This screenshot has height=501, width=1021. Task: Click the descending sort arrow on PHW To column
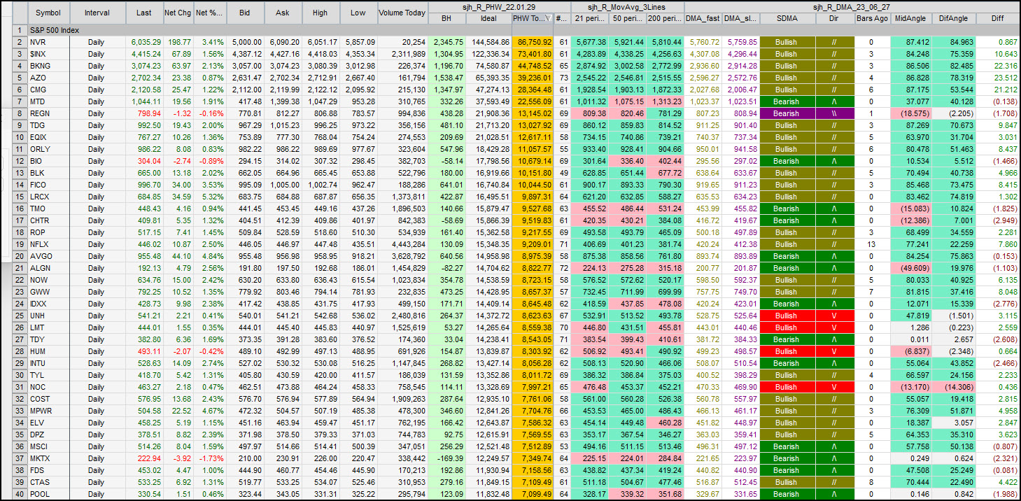[547, 18]
